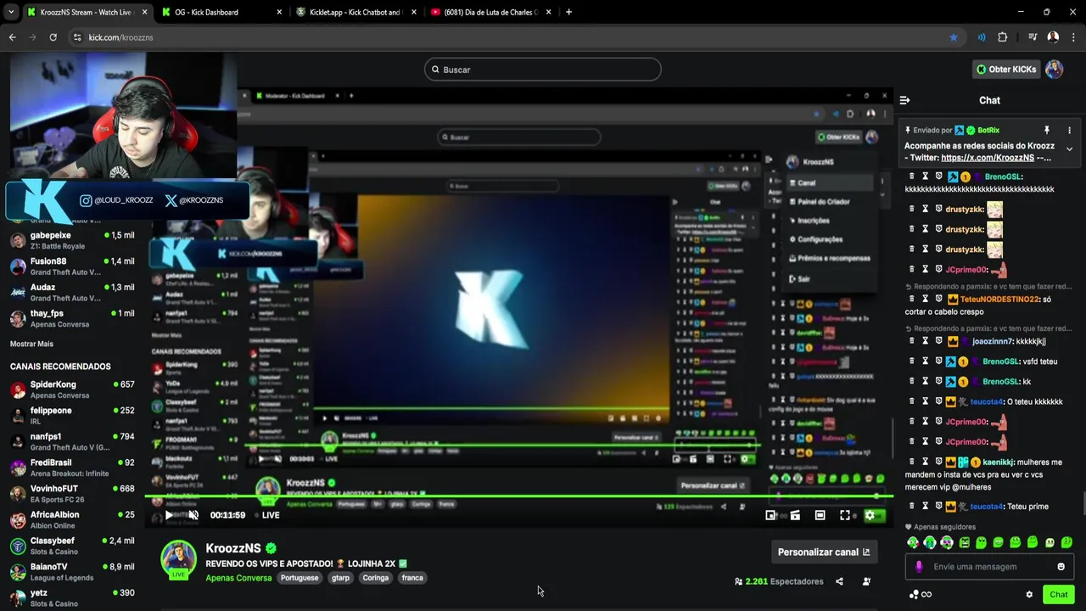
Task: Open pinned message options three-dot menu
Action: [x=1069, y=130]
